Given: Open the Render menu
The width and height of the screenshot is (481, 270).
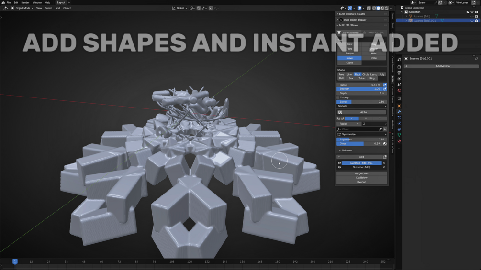Looking at the screenshot, I should click(25, 2).
